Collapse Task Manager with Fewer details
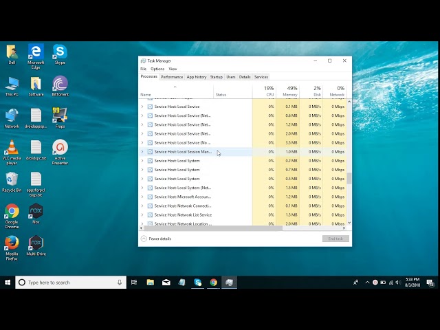Screen dimensions: 440x330 point(156,239)
